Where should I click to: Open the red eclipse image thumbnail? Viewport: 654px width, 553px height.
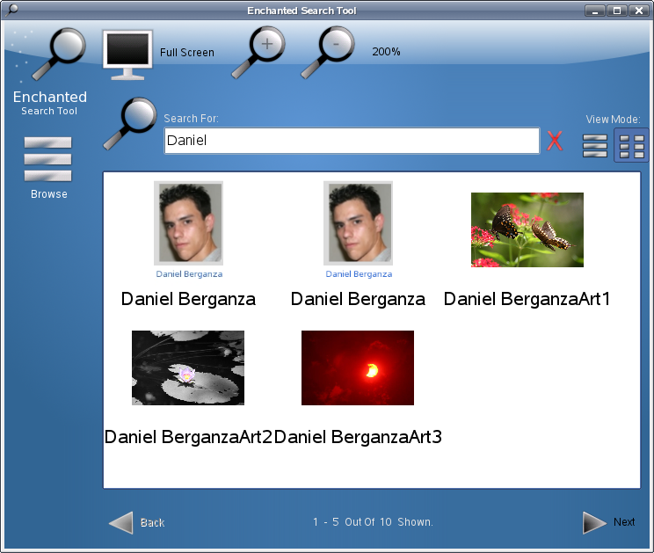coord(358,367)
